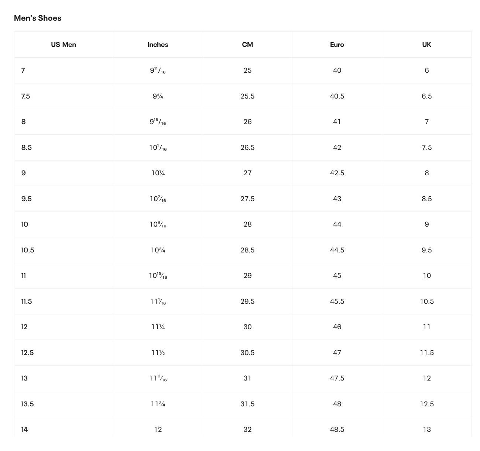Click the CM column header
The width and height of the screenshot is (480, 451).
point(247,45)
